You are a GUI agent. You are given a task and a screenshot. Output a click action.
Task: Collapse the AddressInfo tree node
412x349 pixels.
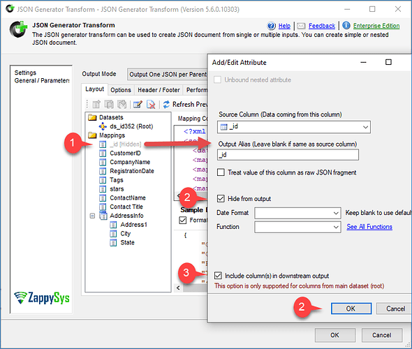[x=92, y=216]
